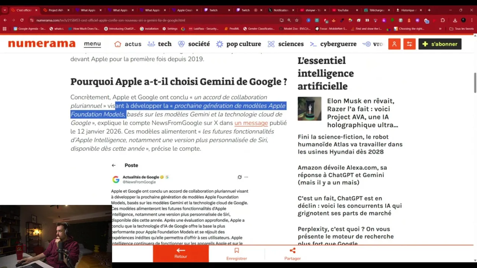Open the browser Downloads icon
The image size is (477, 268).
point(455,20)
